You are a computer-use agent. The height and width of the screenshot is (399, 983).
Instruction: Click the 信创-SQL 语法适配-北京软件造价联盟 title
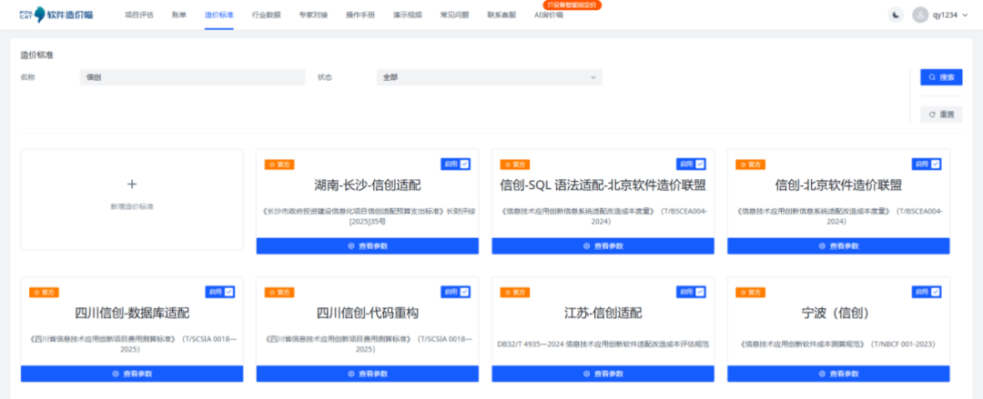(603, 185)
